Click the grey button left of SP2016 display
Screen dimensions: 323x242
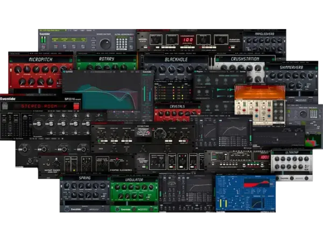[x=4, y=106]
